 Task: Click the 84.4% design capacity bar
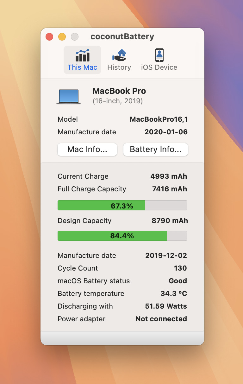pyautogui.click(x=122, y=236)
